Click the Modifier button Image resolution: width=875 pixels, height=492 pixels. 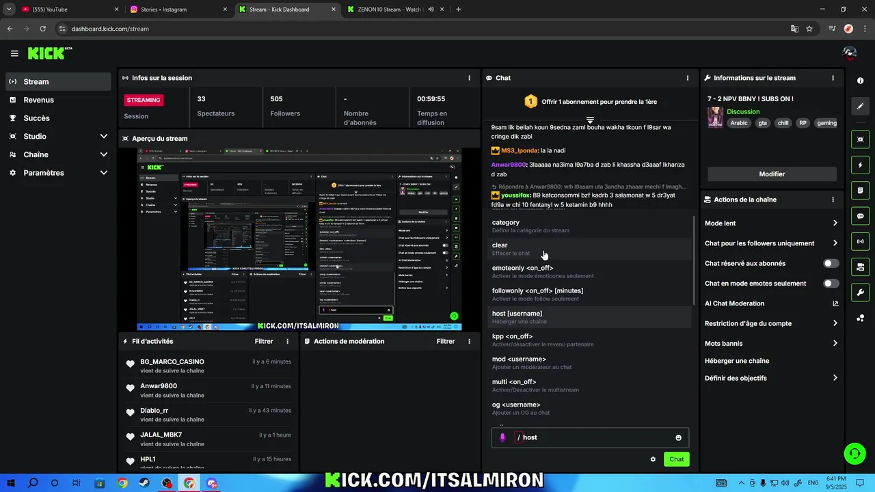772,174
